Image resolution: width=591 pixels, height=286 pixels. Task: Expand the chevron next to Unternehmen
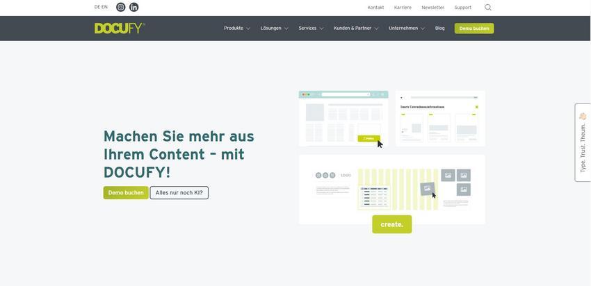pyautogui.click(x=423, y=28)
